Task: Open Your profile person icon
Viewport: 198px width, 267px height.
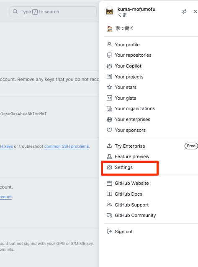Action: (109, 45)
